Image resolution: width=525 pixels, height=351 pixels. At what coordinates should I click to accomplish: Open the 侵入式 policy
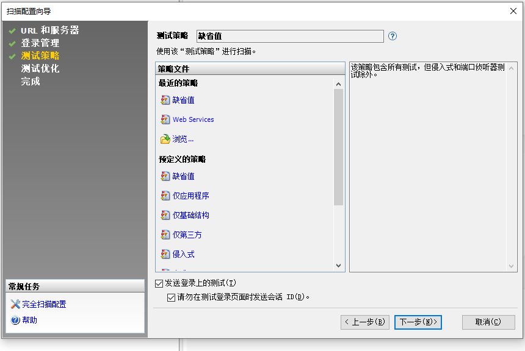[x=181, y=254]
